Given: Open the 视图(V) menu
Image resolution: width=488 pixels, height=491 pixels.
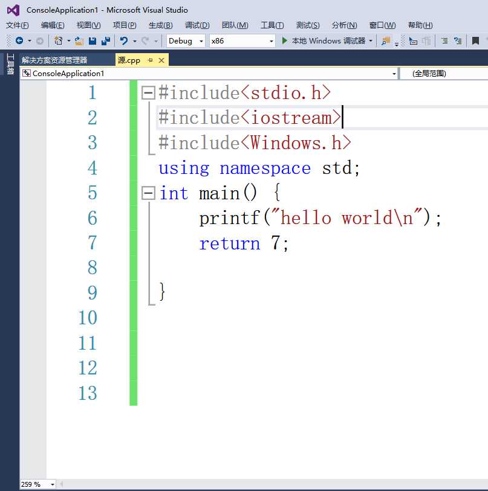Looking at the screenshot, I should tap(88, 25).
